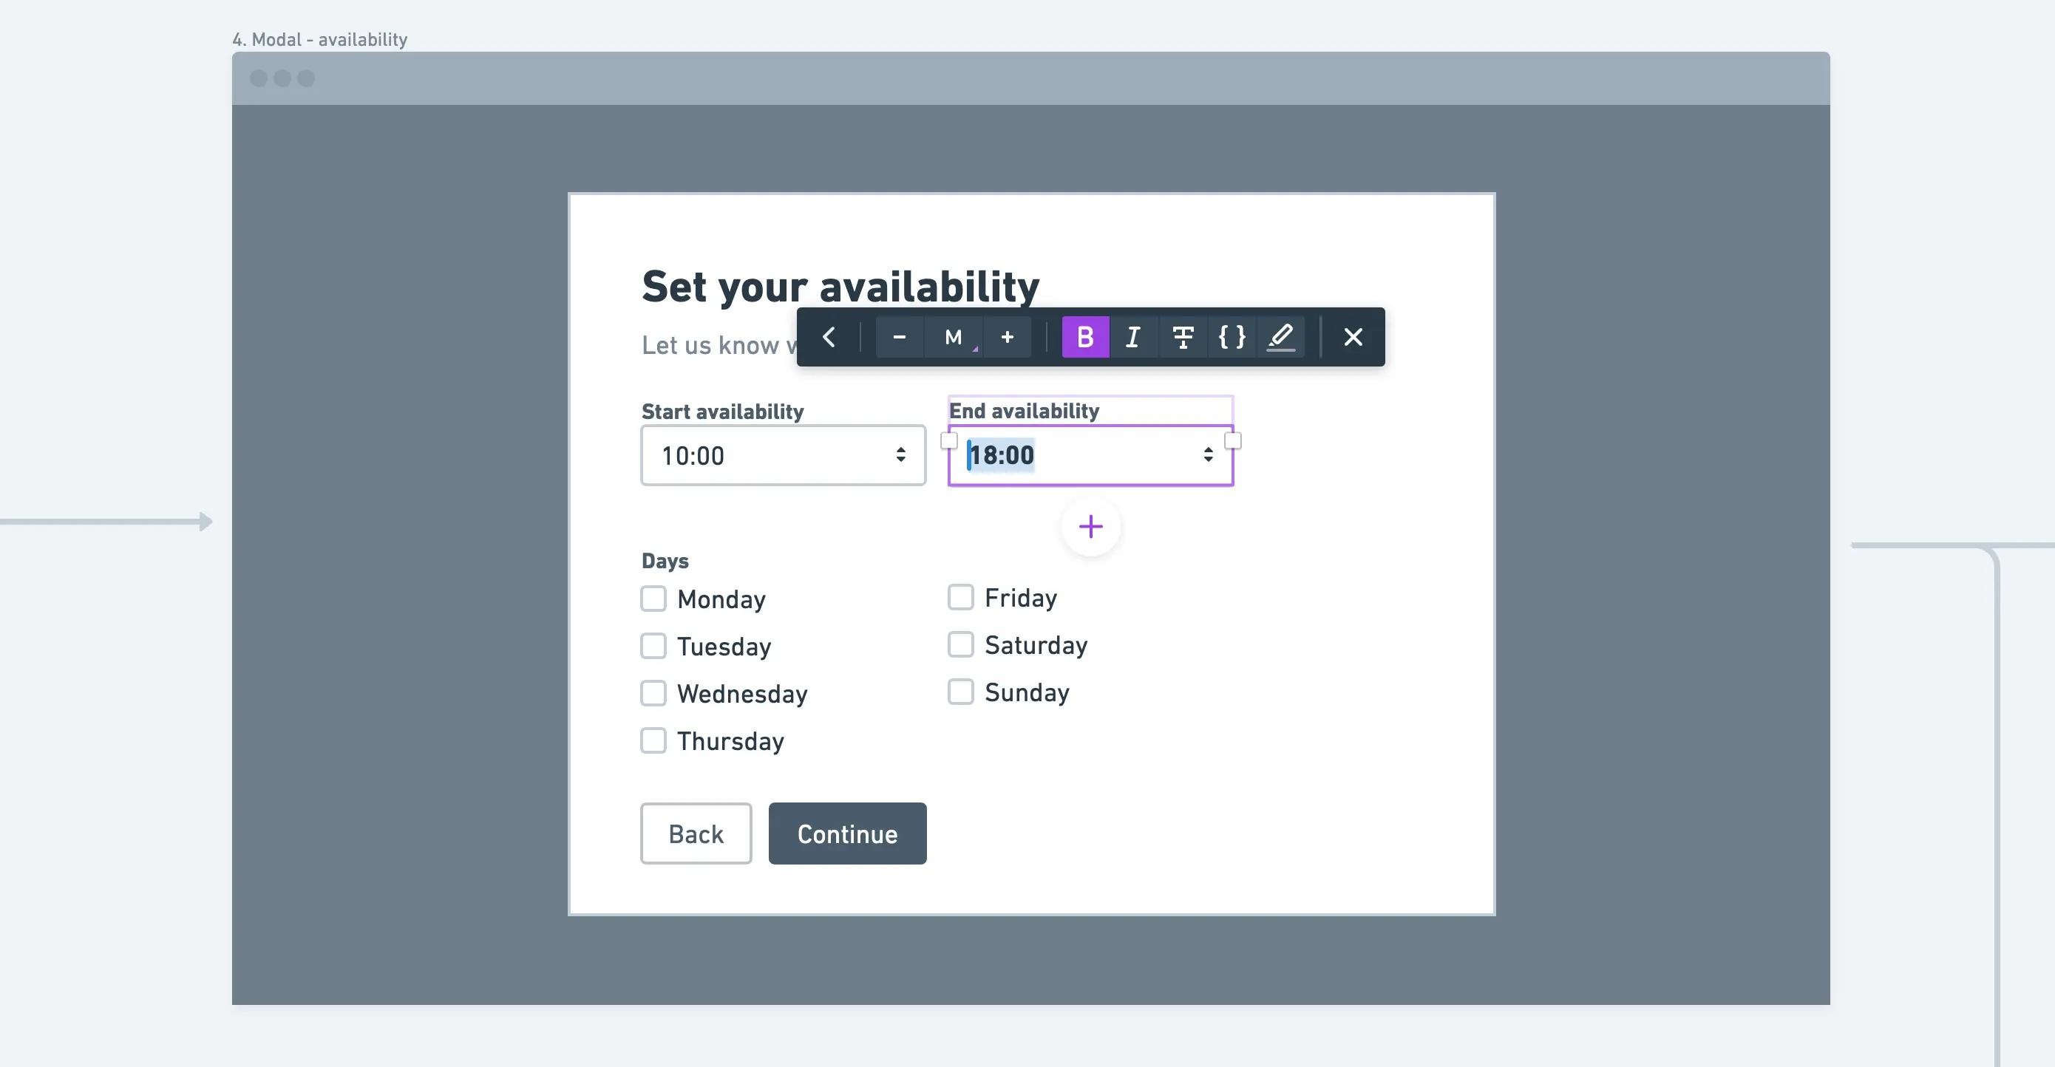Click the back chevron on the toolbar

click(x=829, y=338)
